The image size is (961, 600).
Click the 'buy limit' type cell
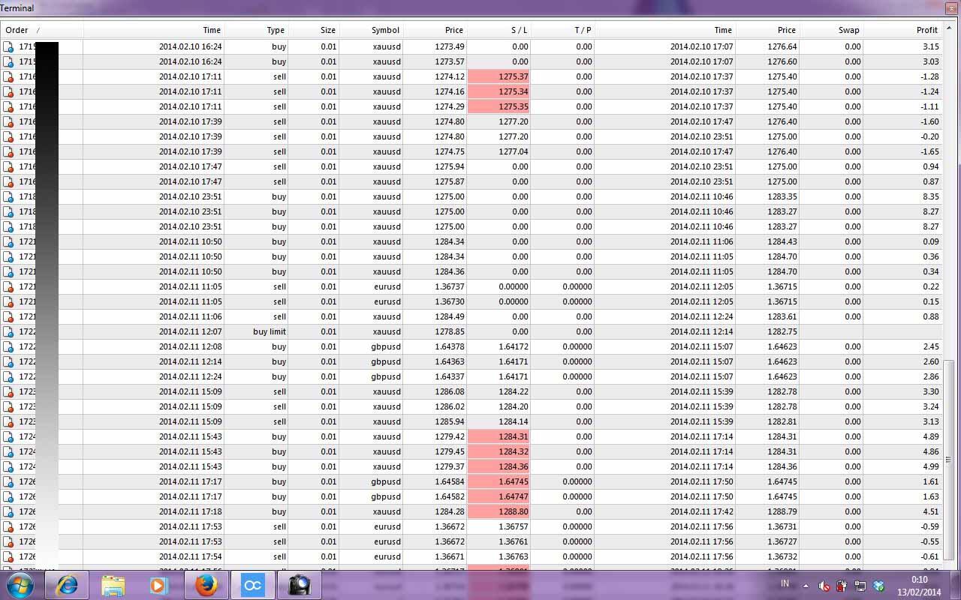[270, 331]
